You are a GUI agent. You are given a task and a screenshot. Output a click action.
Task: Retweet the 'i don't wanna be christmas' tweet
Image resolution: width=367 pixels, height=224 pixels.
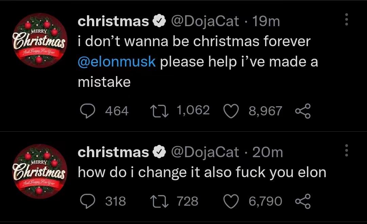click(x=158, y=110)
